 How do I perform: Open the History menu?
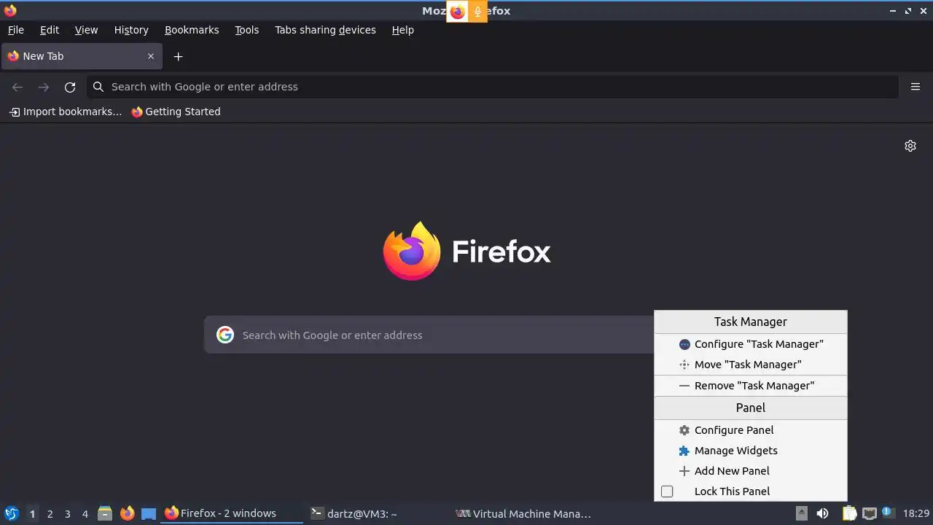[131, 30]
